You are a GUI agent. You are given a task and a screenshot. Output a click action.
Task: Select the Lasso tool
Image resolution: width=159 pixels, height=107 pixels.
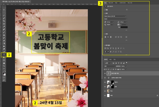(x=4, y=15)
